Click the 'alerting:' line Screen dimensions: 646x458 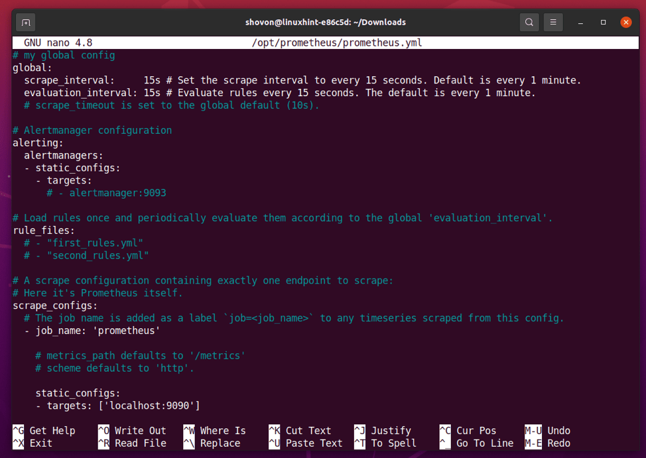click(38, 143)
